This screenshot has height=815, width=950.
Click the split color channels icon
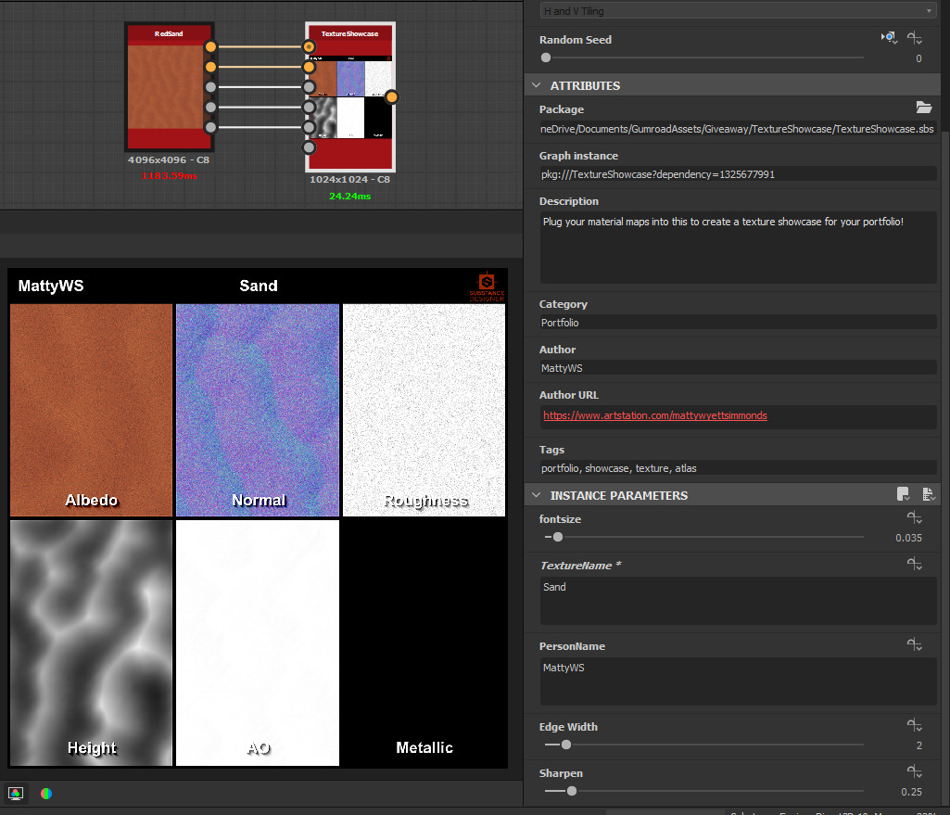pos(45,793)
